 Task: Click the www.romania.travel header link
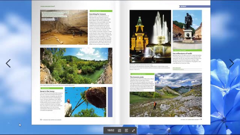(x=48, y=6)
